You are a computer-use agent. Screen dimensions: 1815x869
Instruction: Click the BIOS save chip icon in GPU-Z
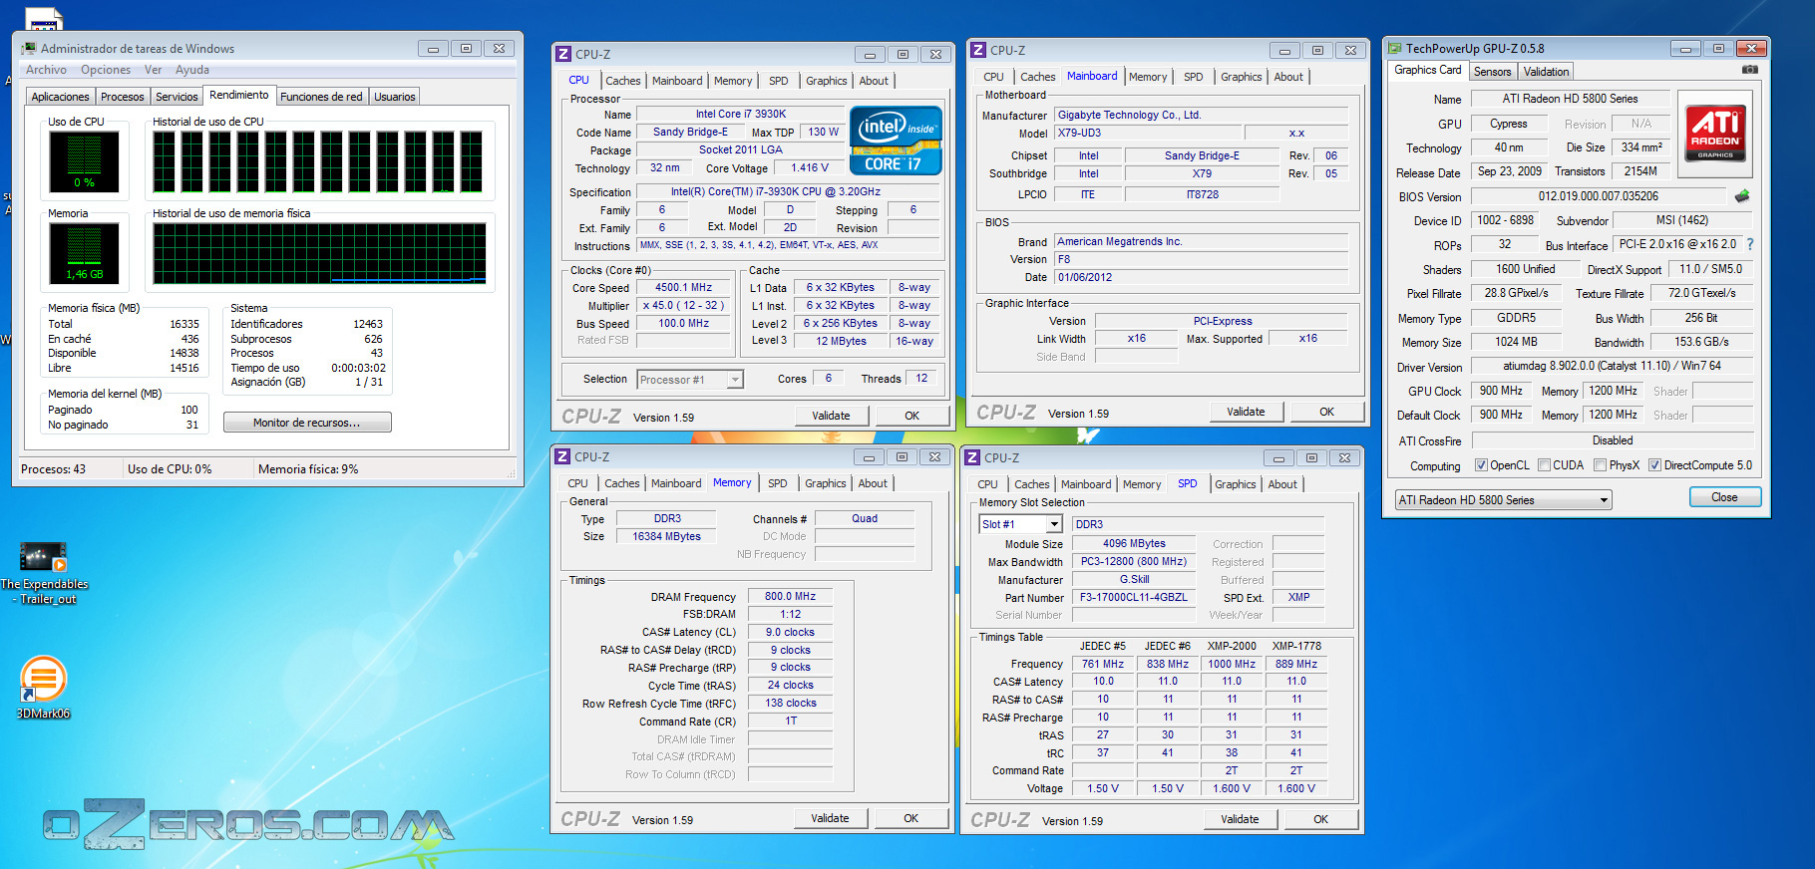[x=1742, y=195]
